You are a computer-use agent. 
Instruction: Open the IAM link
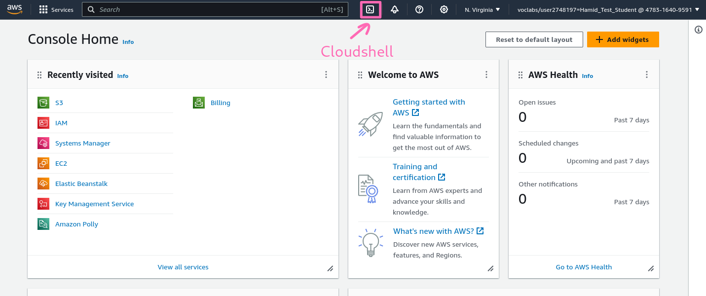[61, 123]
